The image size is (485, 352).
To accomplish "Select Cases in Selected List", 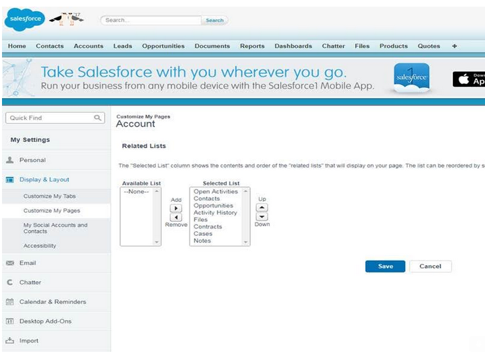I will point(203,234).
